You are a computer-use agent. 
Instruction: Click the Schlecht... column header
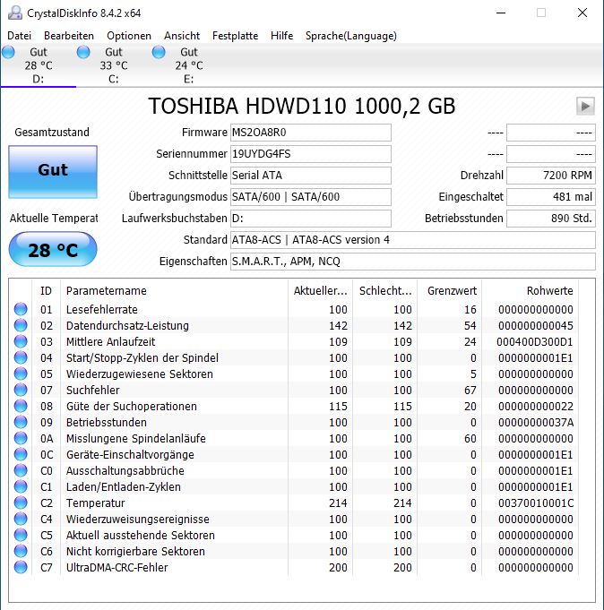[x=385, y=290]
